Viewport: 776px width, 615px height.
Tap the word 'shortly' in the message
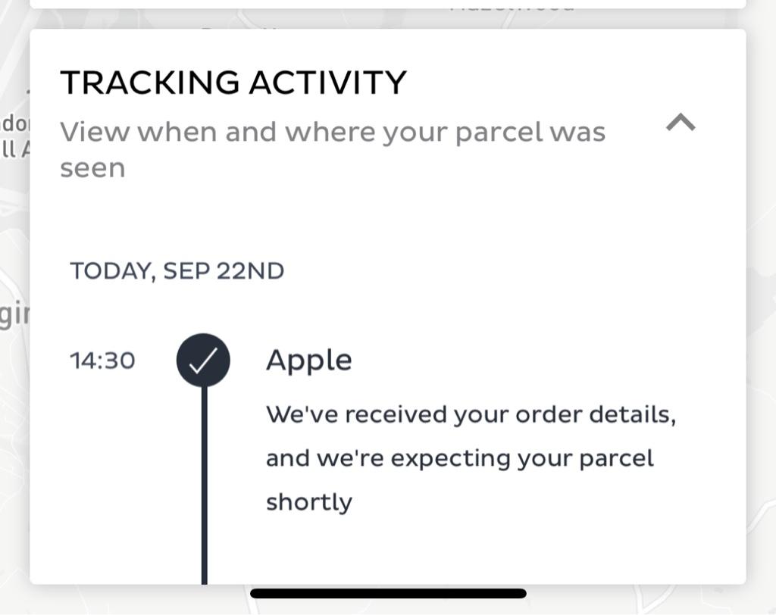pos(308,502)
